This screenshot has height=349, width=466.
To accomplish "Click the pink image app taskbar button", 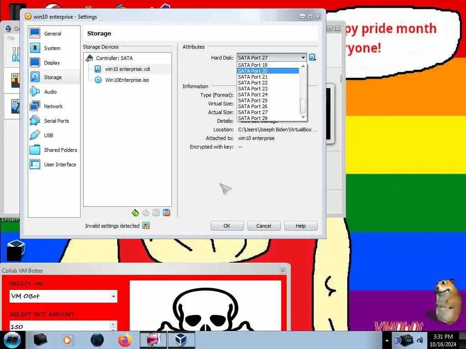I will coord(153,340).
